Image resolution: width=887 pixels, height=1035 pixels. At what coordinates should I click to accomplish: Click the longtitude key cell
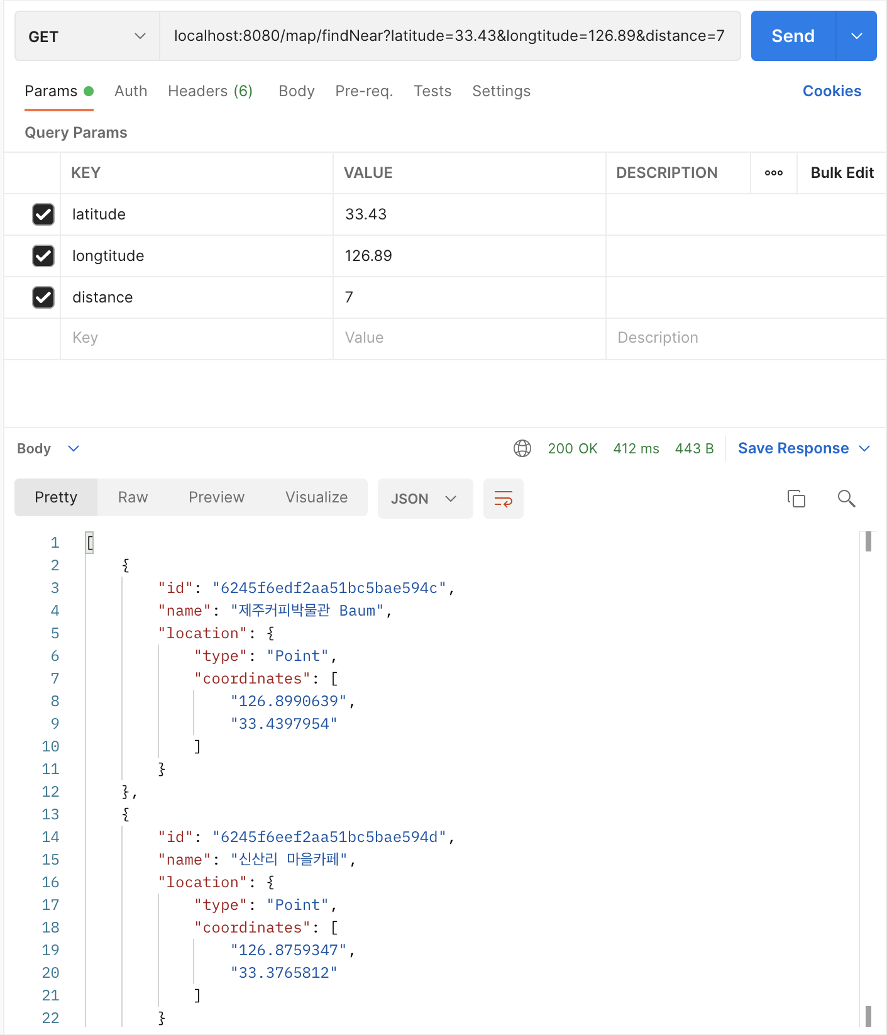[197, 256]
